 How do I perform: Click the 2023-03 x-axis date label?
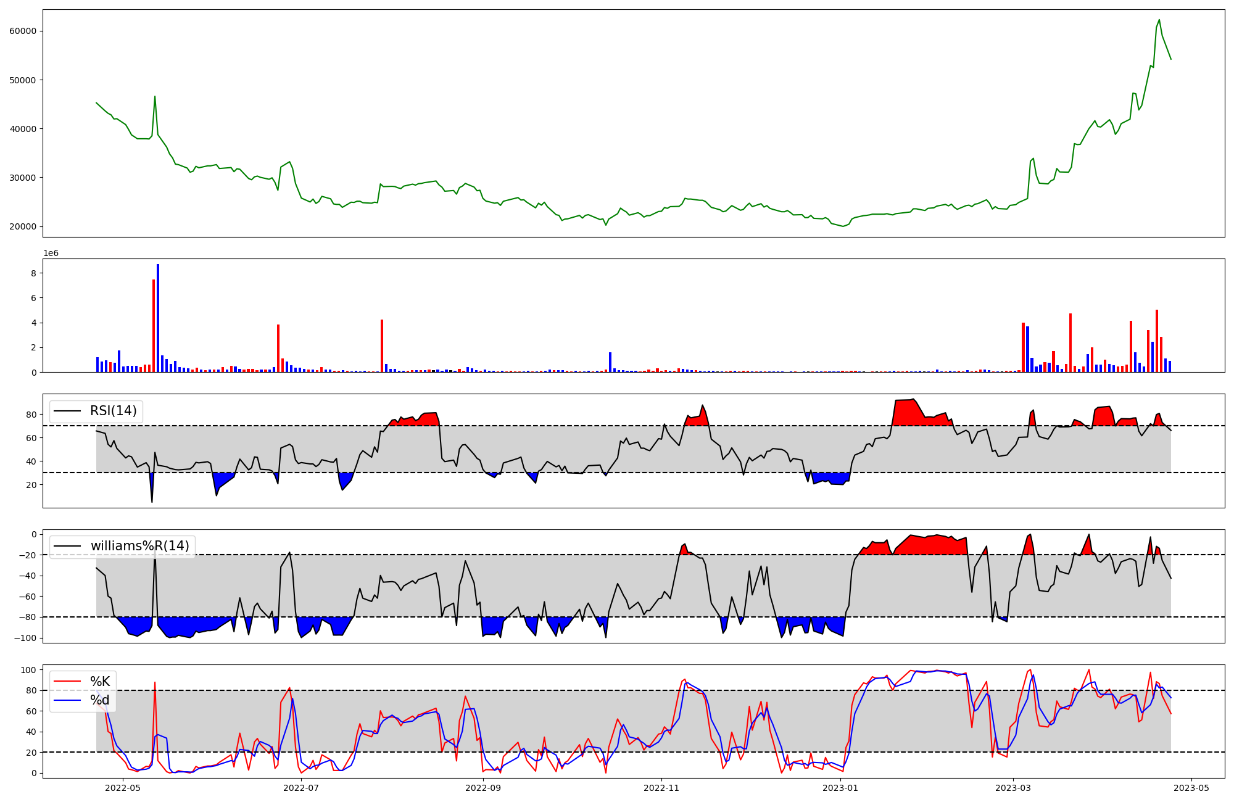[1013, 788]
